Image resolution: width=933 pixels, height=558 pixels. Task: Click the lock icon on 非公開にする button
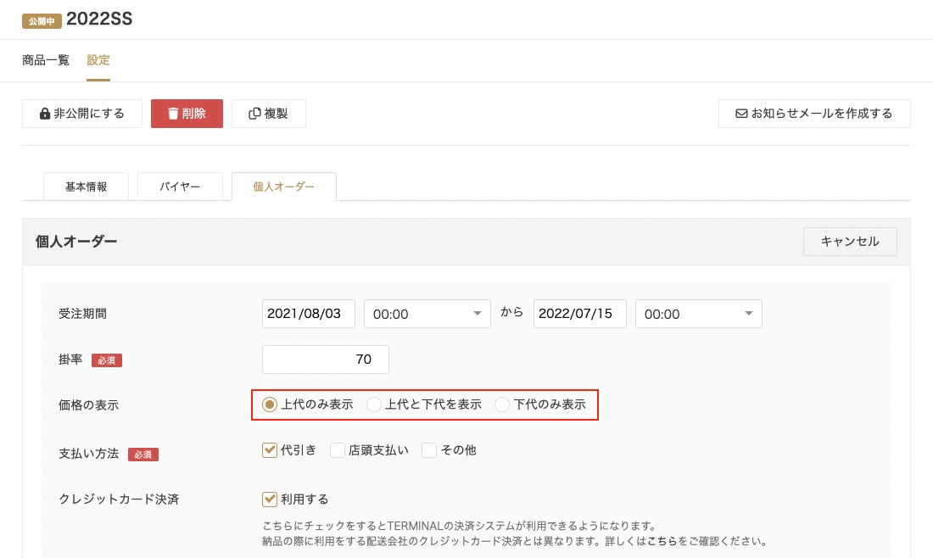tap(45, 113)
